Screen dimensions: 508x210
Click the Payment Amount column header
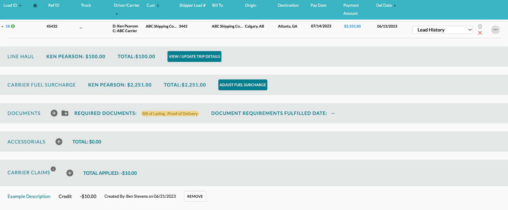(351, 10)
